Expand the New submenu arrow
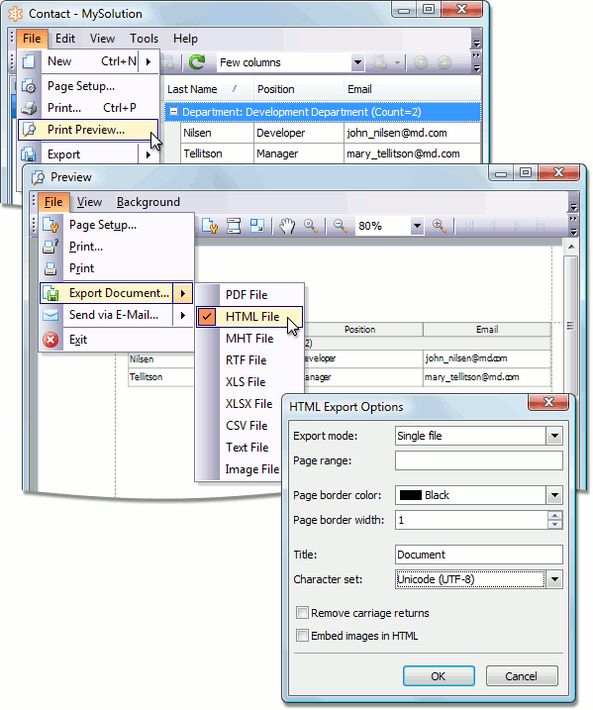This screenshot has height=710, width=593. pyautogui.click(x=148, y=61)
